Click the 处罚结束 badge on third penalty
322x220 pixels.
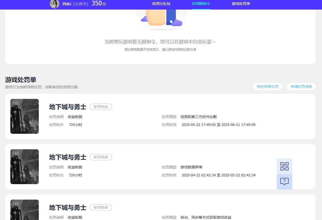[x=101, y=207]
